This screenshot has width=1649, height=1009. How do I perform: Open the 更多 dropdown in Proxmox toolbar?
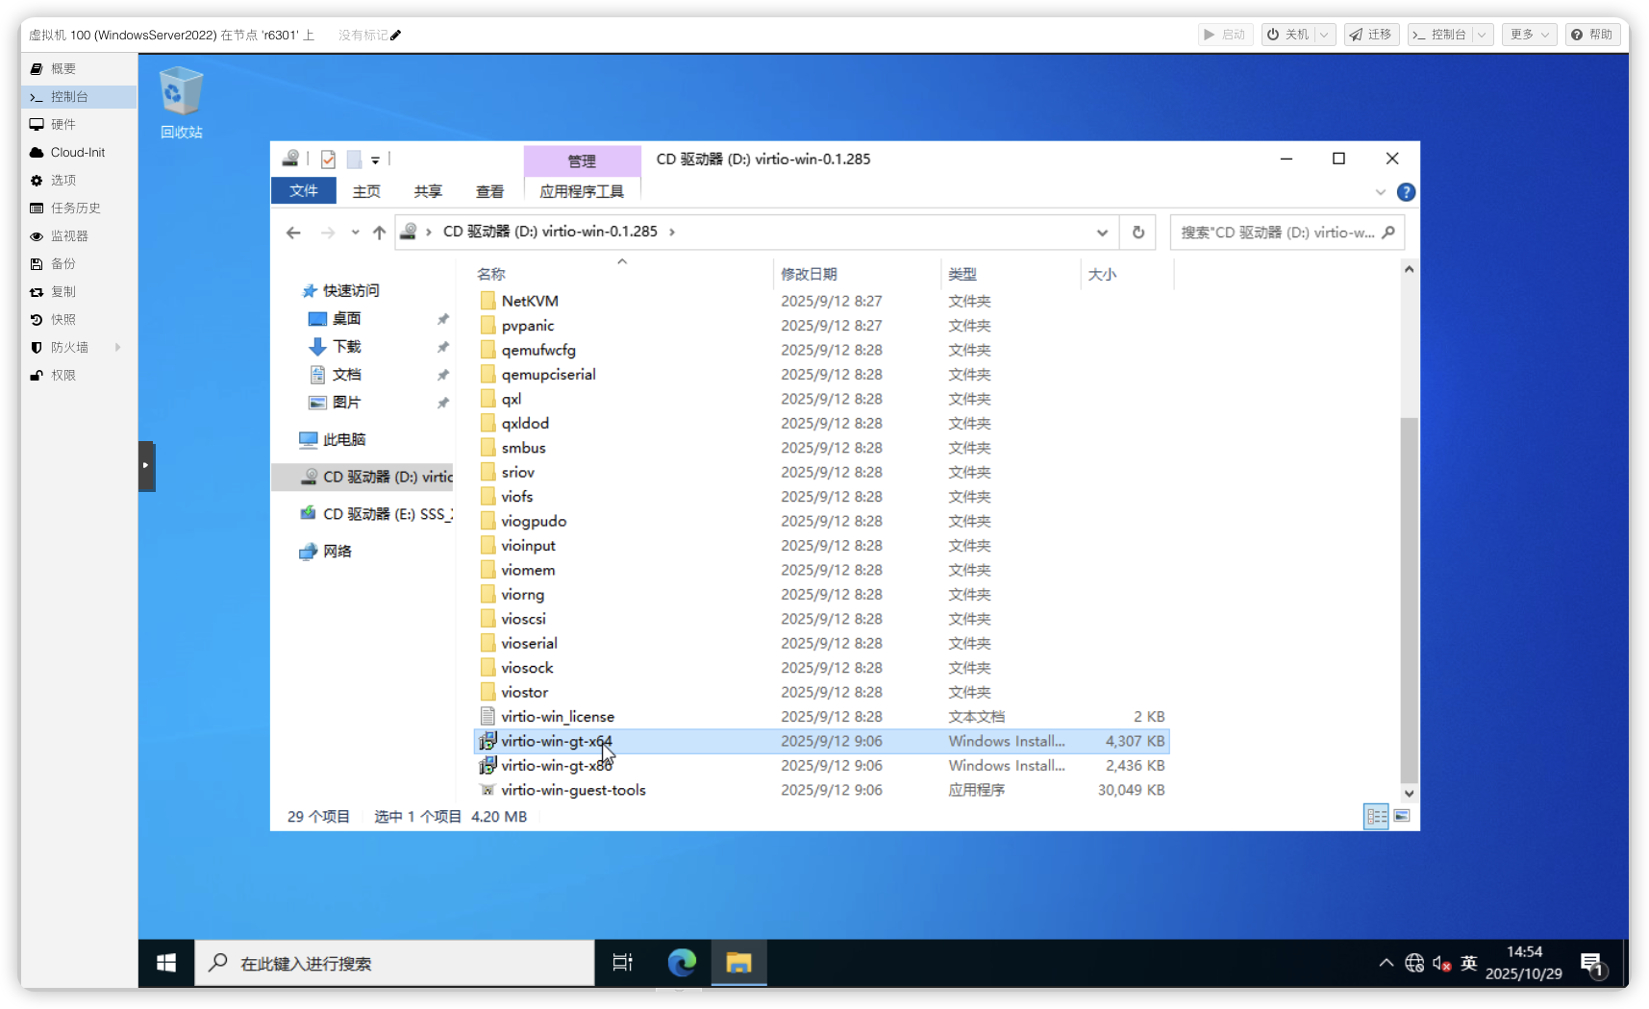pos(1529,35)
